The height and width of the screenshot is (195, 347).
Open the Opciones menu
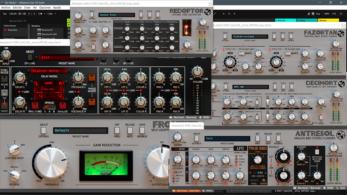click(45, 8)
